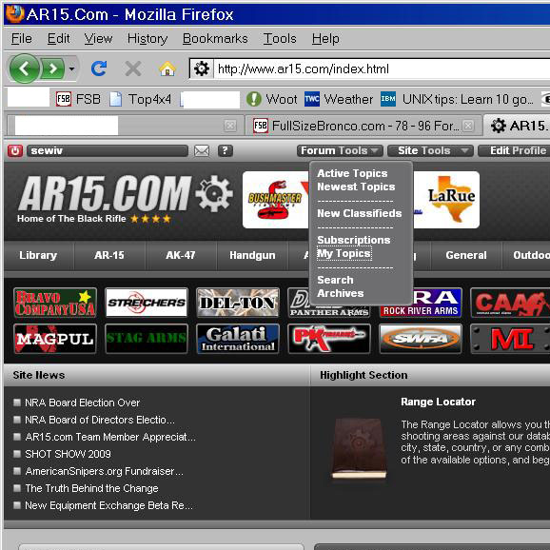This screenshot has width=550, height=550.
Task: Open the TWC Weather bookmark
Action: pyautogui.click(x=339, y=99)
